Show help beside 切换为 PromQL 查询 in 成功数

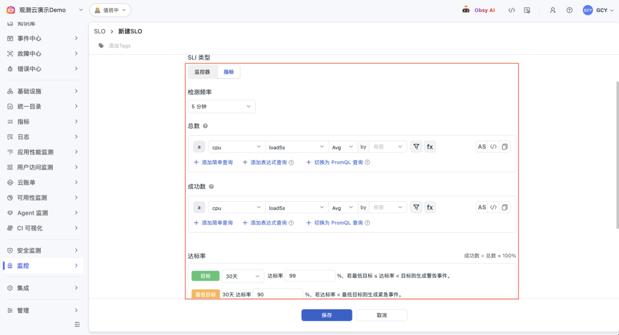tap(367, 223)
